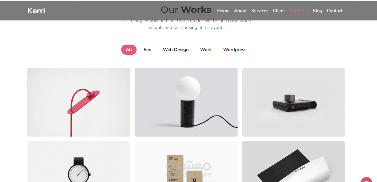This screenshot has width=377, height=182.
Task: Open the kraft business cards thumbnail
Action: point(186,162)
